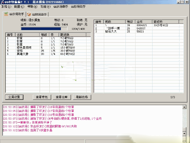The width and height of the screenshot is (190, 143).
Task: Open the 功能(F) menu
Action: [x=45, y=6]
